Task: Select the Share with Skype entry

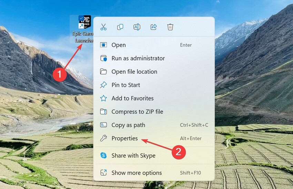Action: tap(133, 156)
